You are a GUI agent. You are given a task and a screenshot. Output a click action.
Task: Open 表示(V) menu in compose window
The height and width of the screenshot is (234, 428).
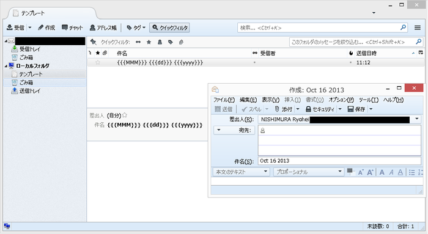point(270,100)
